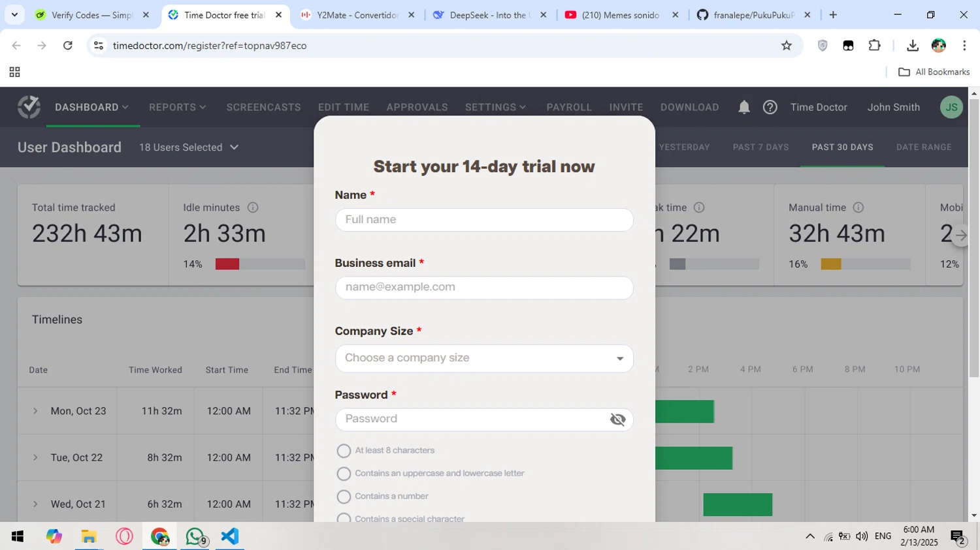Toggle password visibility eye icon

point(617,420)
